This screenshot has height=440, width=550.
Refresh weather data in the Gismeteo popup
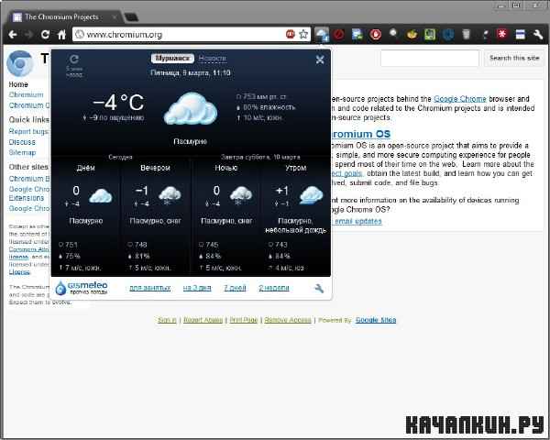click(x=74, y=59)
